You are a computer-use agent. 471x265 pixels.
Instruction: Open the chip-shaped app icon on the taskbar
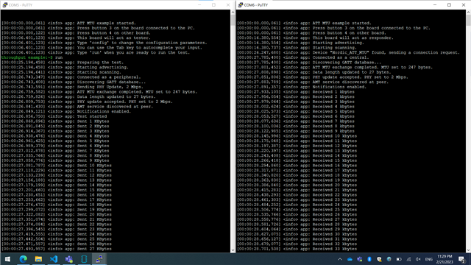84,259
